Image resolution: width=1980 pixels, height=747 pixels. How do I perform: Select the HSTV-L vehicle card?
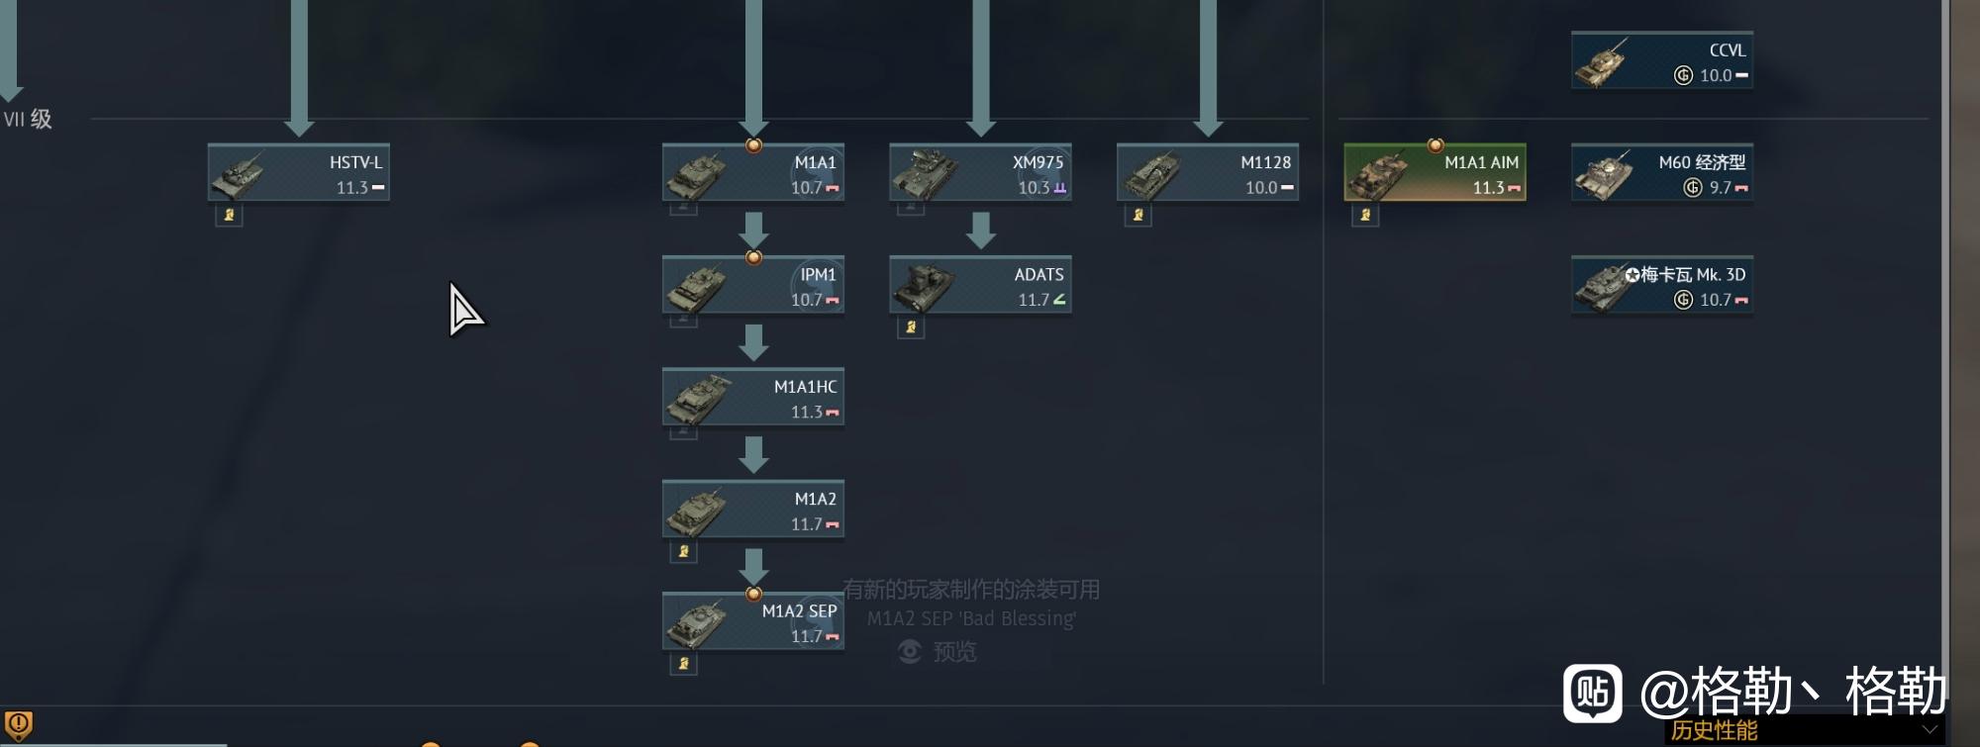pos(299,173)
